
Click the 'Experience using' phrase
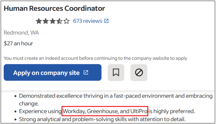coord(40,111)
